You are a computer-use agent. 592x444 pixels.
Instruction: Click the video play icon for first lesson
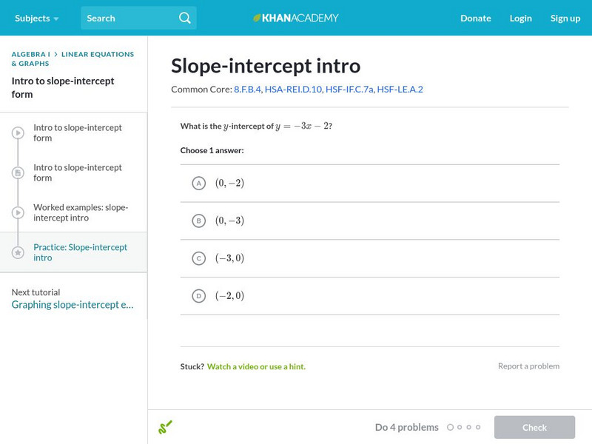pos(18,133)
